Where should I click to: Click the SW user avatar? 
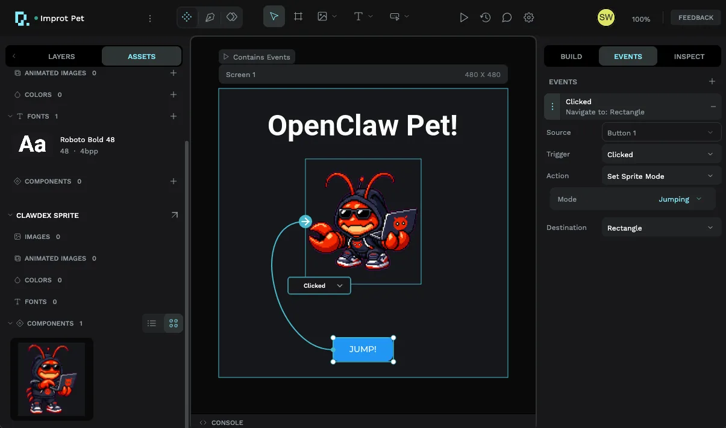pyautogui.click(x=606, y=17)
